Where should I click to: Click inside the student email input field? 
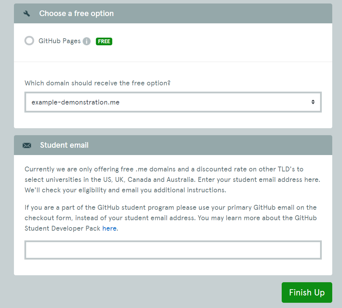point(173,250)
